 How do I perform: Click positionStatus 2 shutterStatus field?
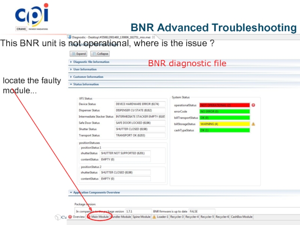click(x=125, y=172)
